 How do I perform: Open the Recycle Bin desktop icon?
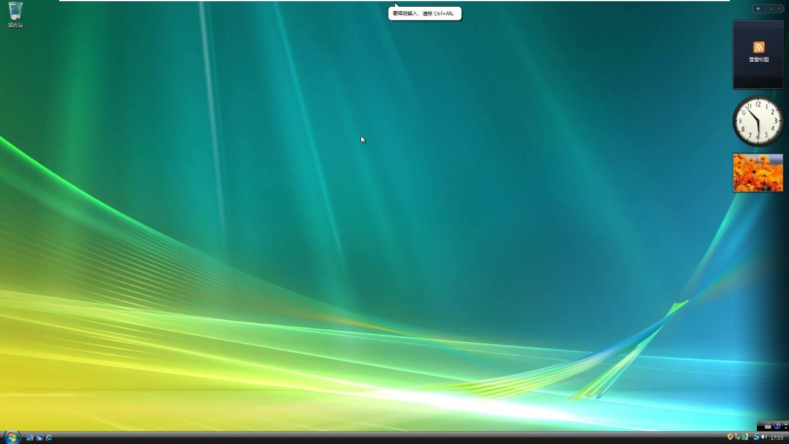[x=15, y=15]
